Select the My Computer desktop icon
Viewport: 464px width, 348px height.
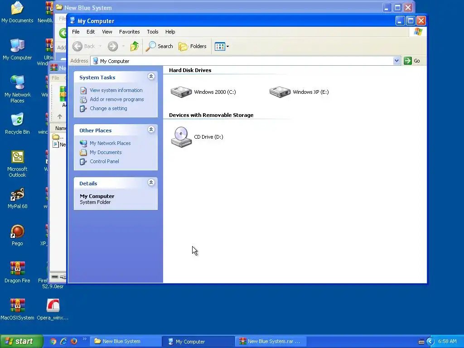(x=17, y=49)
